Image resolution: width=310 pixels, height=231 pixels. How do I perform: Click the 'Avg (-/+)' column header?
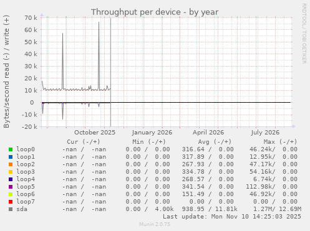(215, 142)
